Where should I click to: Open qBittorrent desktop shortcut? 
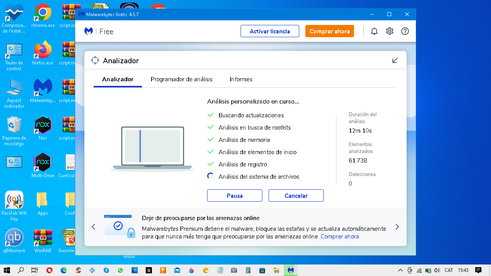point(14,241)
